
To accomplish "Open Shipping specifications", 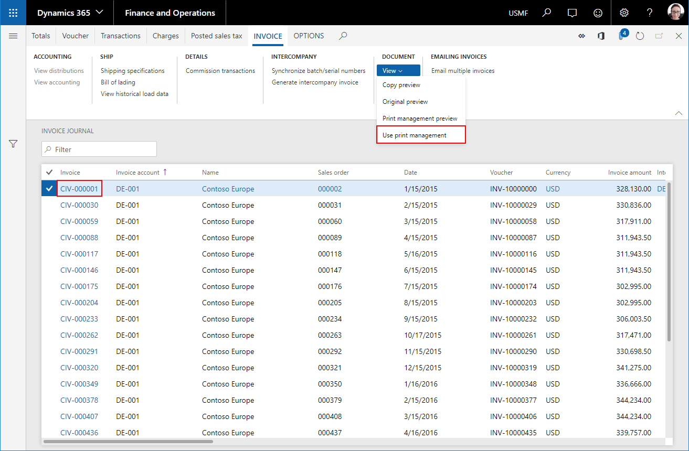I will point(132,71).
